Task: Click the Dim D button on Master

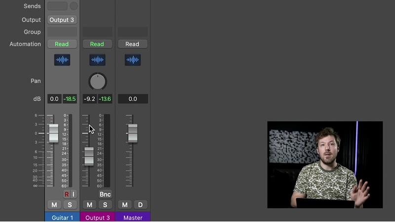Action: pyautogui.click(x=140, y=205)
